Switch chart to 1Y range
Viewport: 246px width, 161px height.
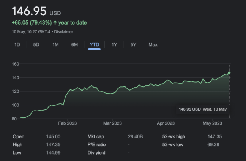[114, 45]
